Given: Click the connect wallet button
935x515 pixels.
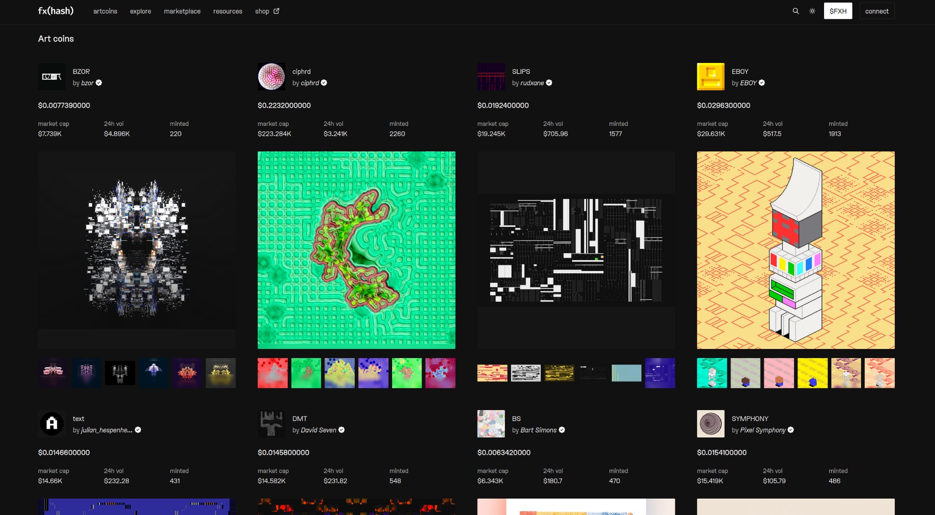Looking at the screenshot, I should (x=877, y=11).
